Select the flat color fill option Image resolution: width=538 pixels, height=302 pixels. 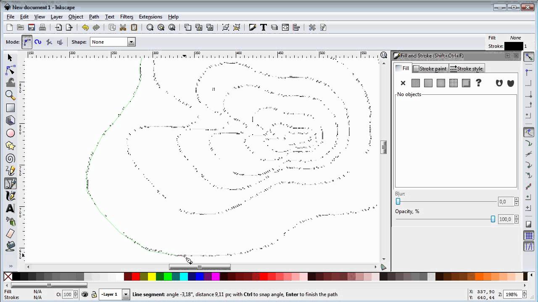[416, 83]
